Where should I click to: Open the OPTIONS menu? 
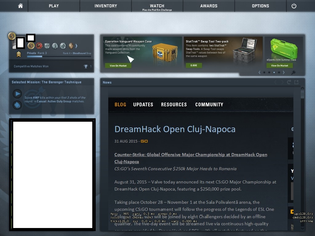click(x=260, y=6)
